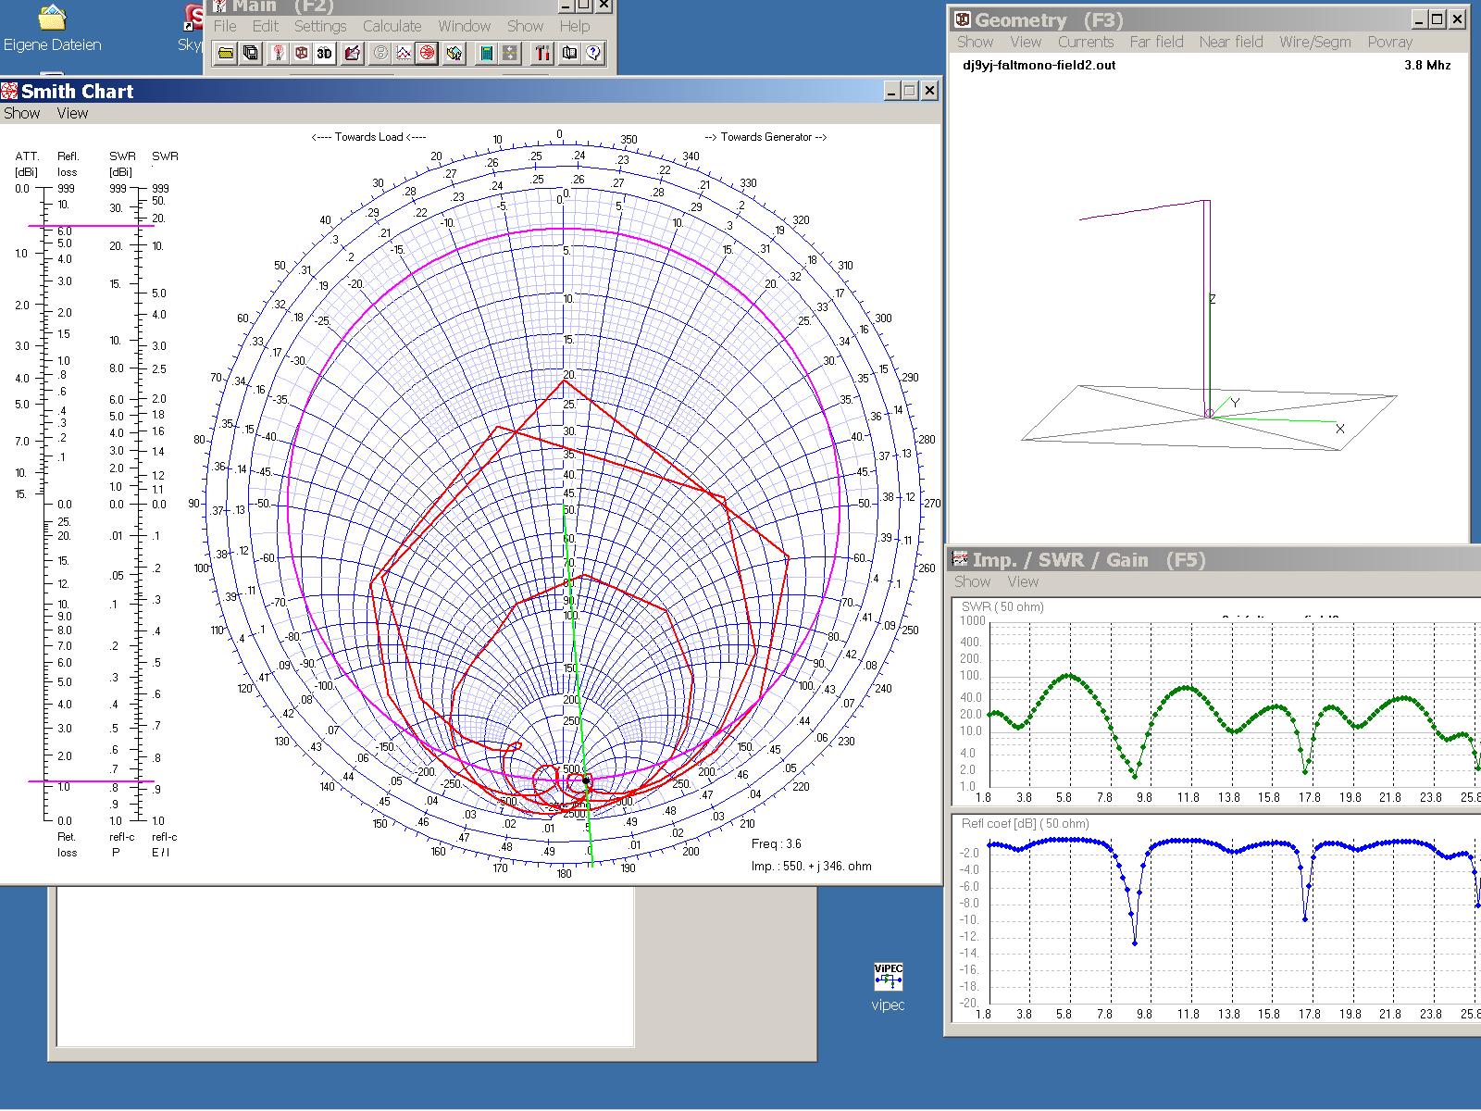Click the black frequency marker dot on Smith chart
The width and height of the screenshot is (1481, 1111).
(x=586, y=781)
